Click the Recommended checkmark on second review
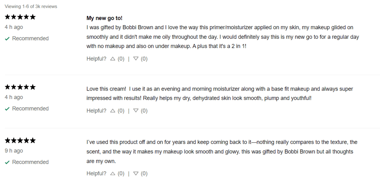 pos(7,109)
